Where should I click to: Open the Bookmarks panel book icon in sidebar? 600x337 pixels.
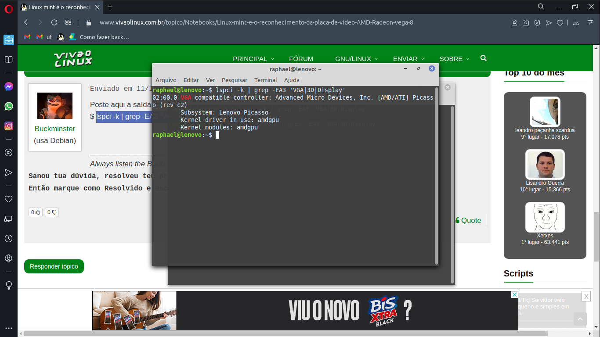(x=8, y=60)
